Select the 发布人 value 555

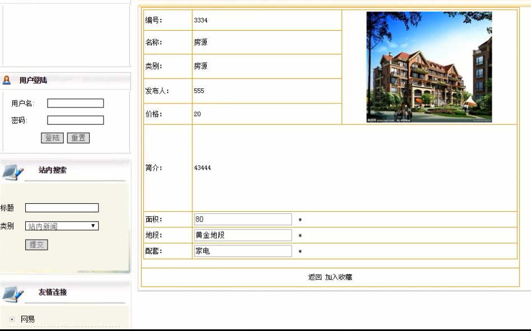coord(199,91)
